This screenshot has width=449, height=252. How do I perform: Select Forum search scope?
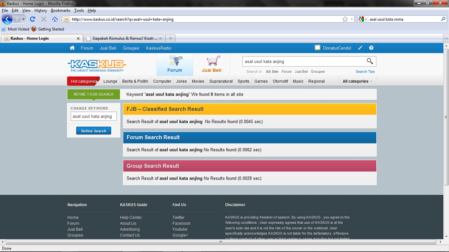pos(287,71)
